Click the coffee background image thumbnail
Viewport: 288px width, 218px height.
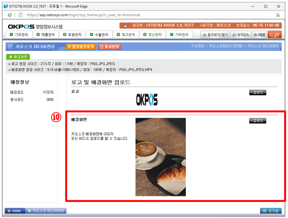[x=160, y=157]
